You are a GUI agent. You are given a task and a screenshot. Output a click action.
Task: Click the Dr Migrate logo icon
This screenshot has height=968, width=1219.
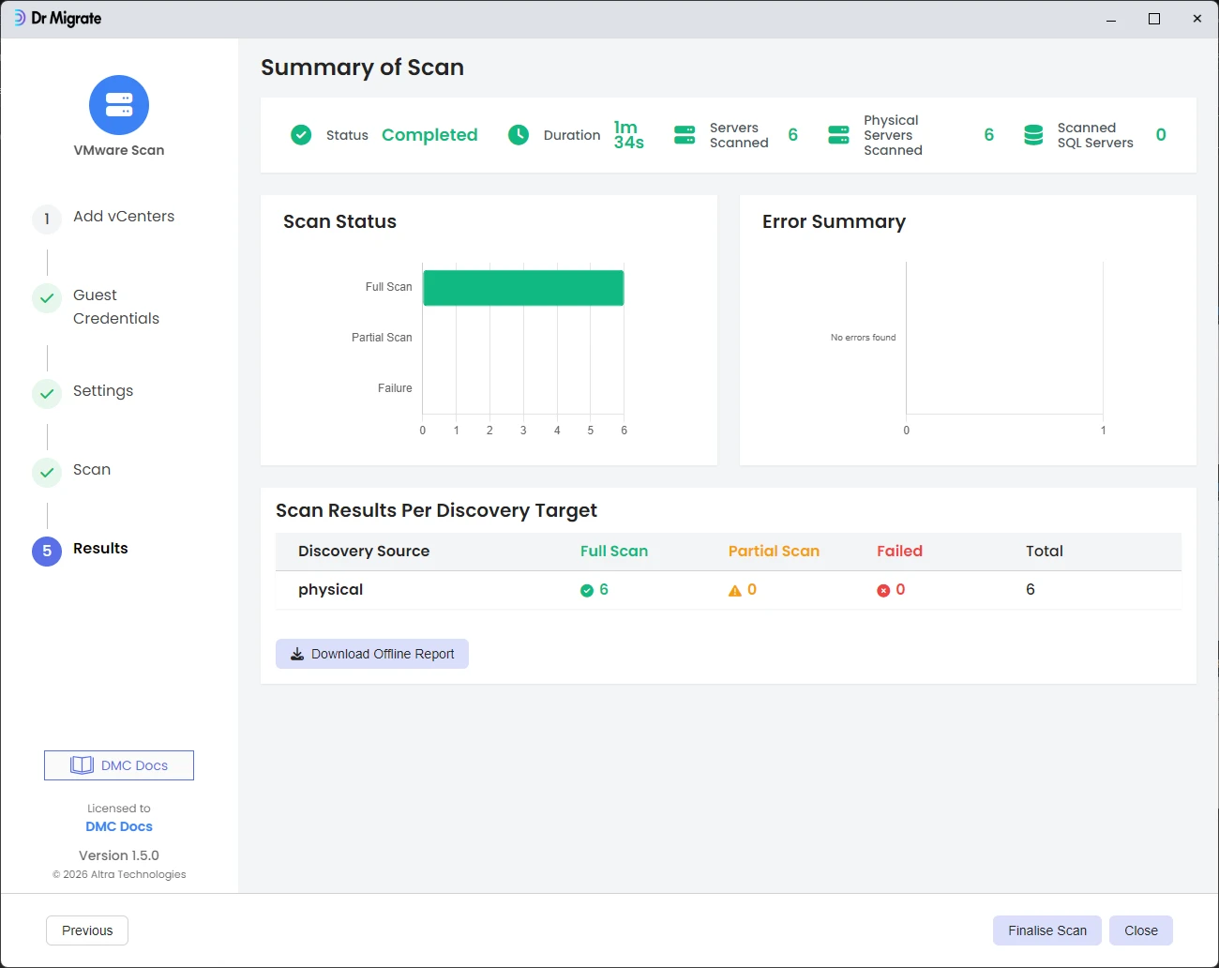point(19,18)
